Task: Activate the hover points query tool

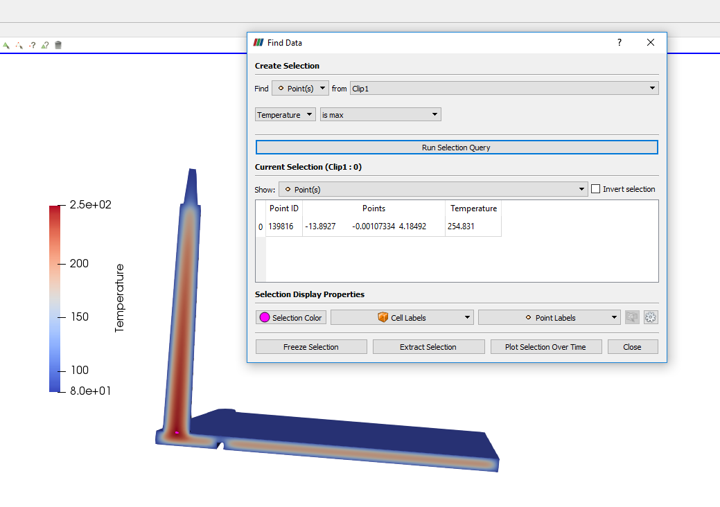Action: point(31,45)
